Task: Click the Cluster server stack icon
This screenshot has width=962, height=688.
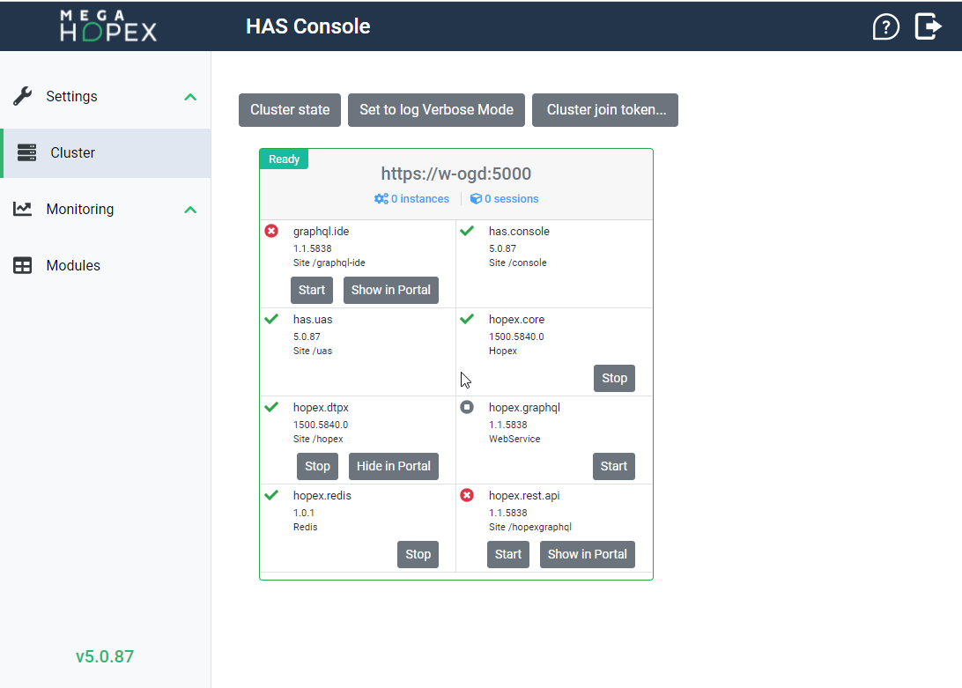Action: point(26,152)
